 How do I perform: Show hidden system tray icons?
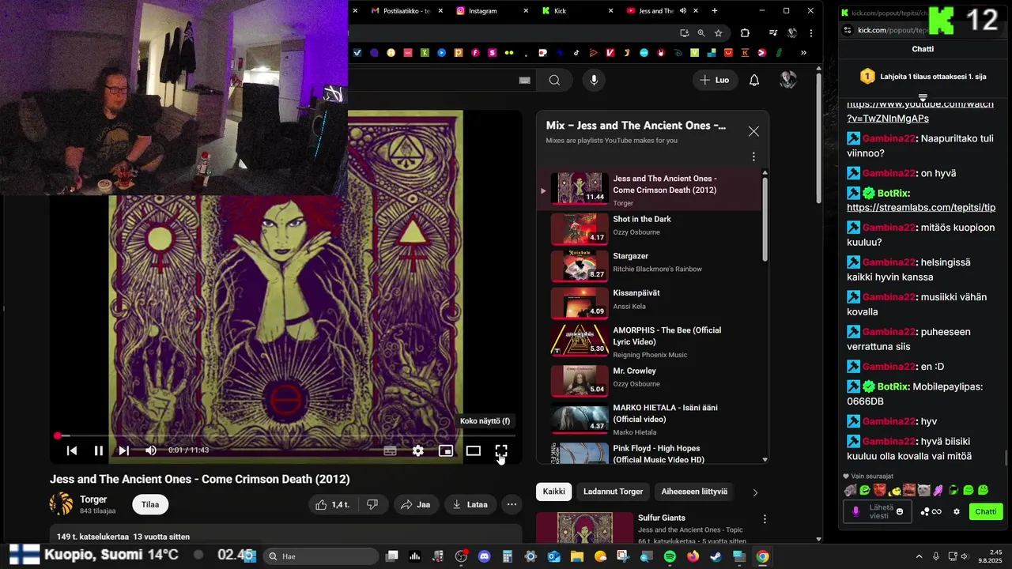pyautogui.click(x=919, y=556)
